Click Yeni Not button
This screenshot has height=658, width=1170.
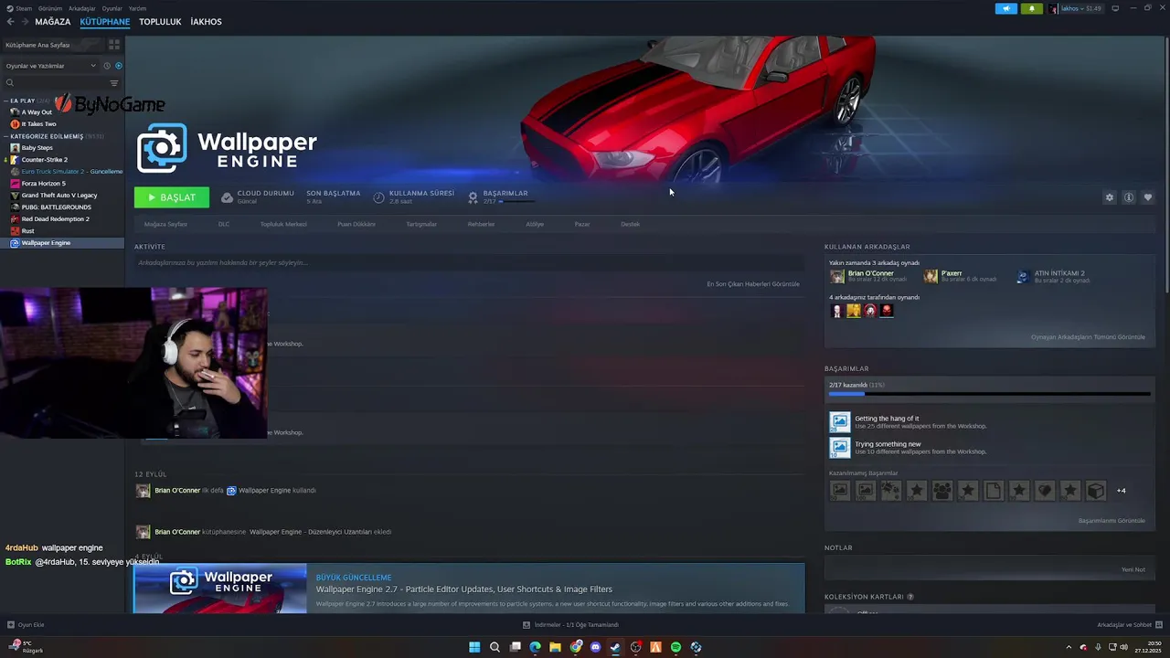tap(1133, 569)
